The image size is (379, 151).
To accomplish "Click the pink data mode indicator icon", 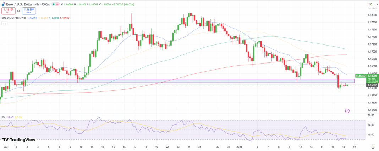I will tap(57, 4).
